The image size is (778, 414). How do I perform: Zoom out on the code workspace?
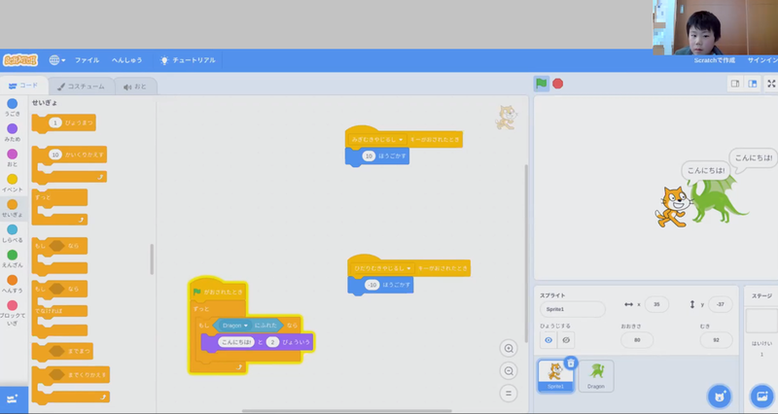click(x=508, y=371)
